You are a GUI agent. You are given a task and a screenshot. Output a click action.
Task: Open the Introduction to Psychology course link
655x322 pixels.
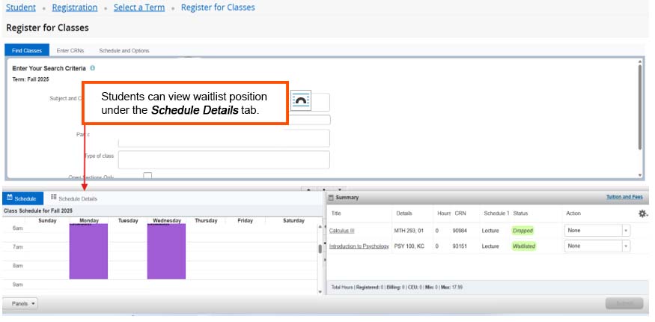(x=359, y=246)
